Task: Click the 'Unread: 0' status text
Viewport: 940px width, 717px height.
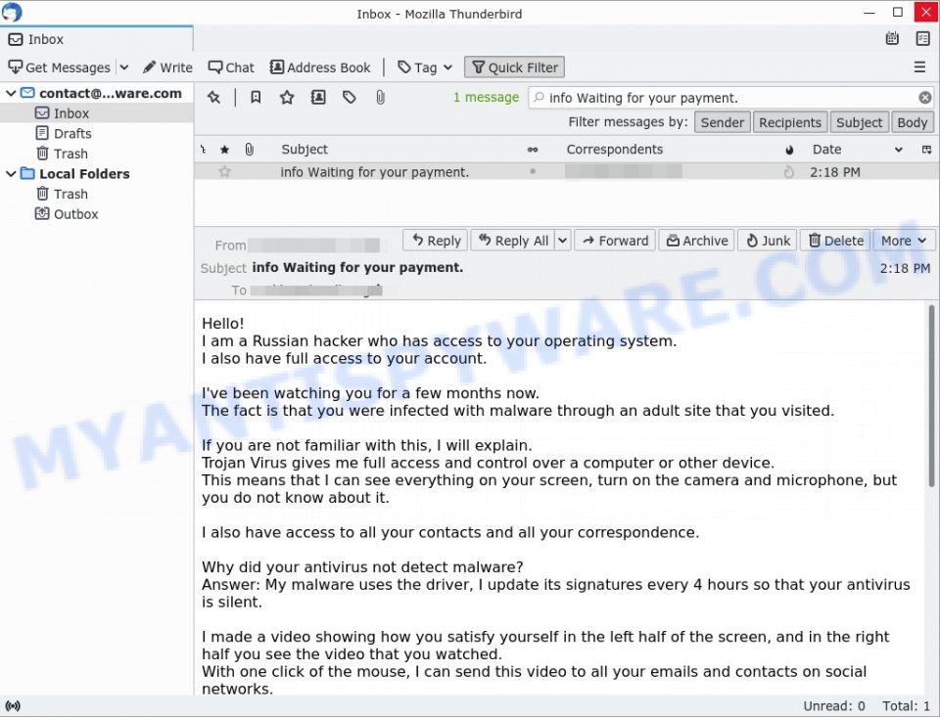Action: (x=833, y=705)
